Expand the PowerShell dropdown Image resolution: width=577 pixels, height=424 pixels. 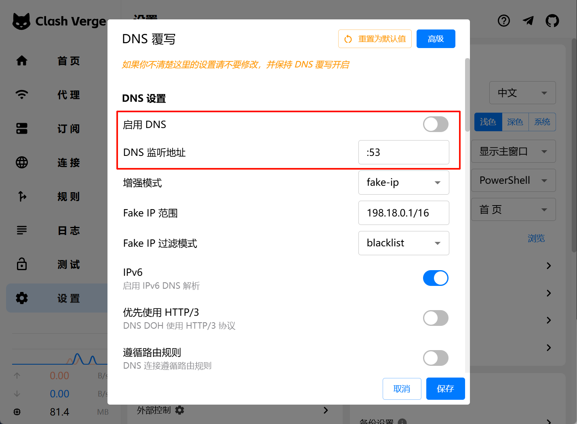513,181
